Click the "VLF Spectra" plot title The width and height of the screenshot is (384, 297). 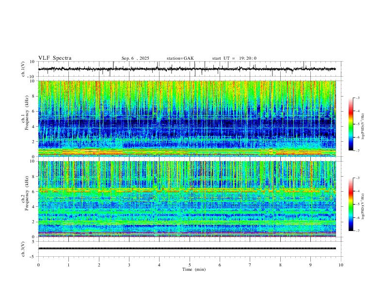pos(55,58)
